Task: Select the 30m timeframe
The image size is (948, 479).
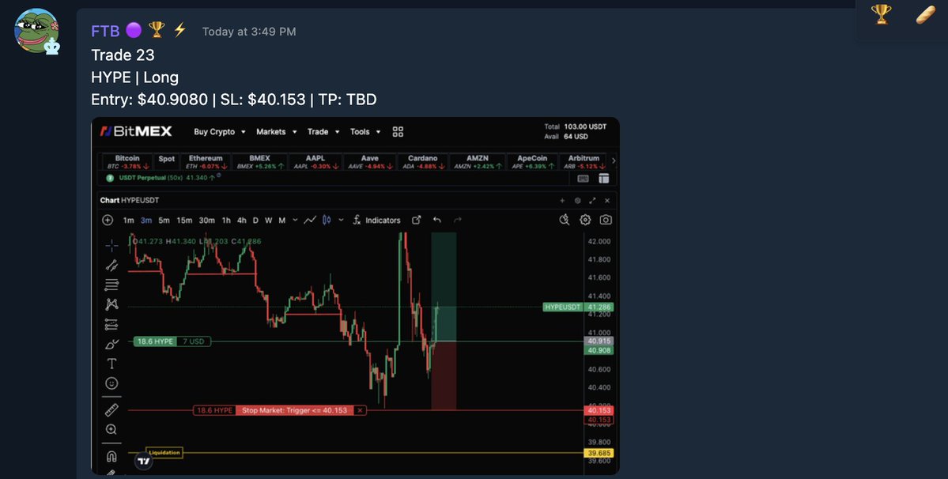Action: click(207, 221)
